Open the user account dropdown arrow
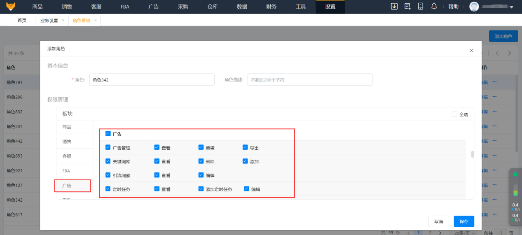 pyautogui.click(x=511, y=7)
